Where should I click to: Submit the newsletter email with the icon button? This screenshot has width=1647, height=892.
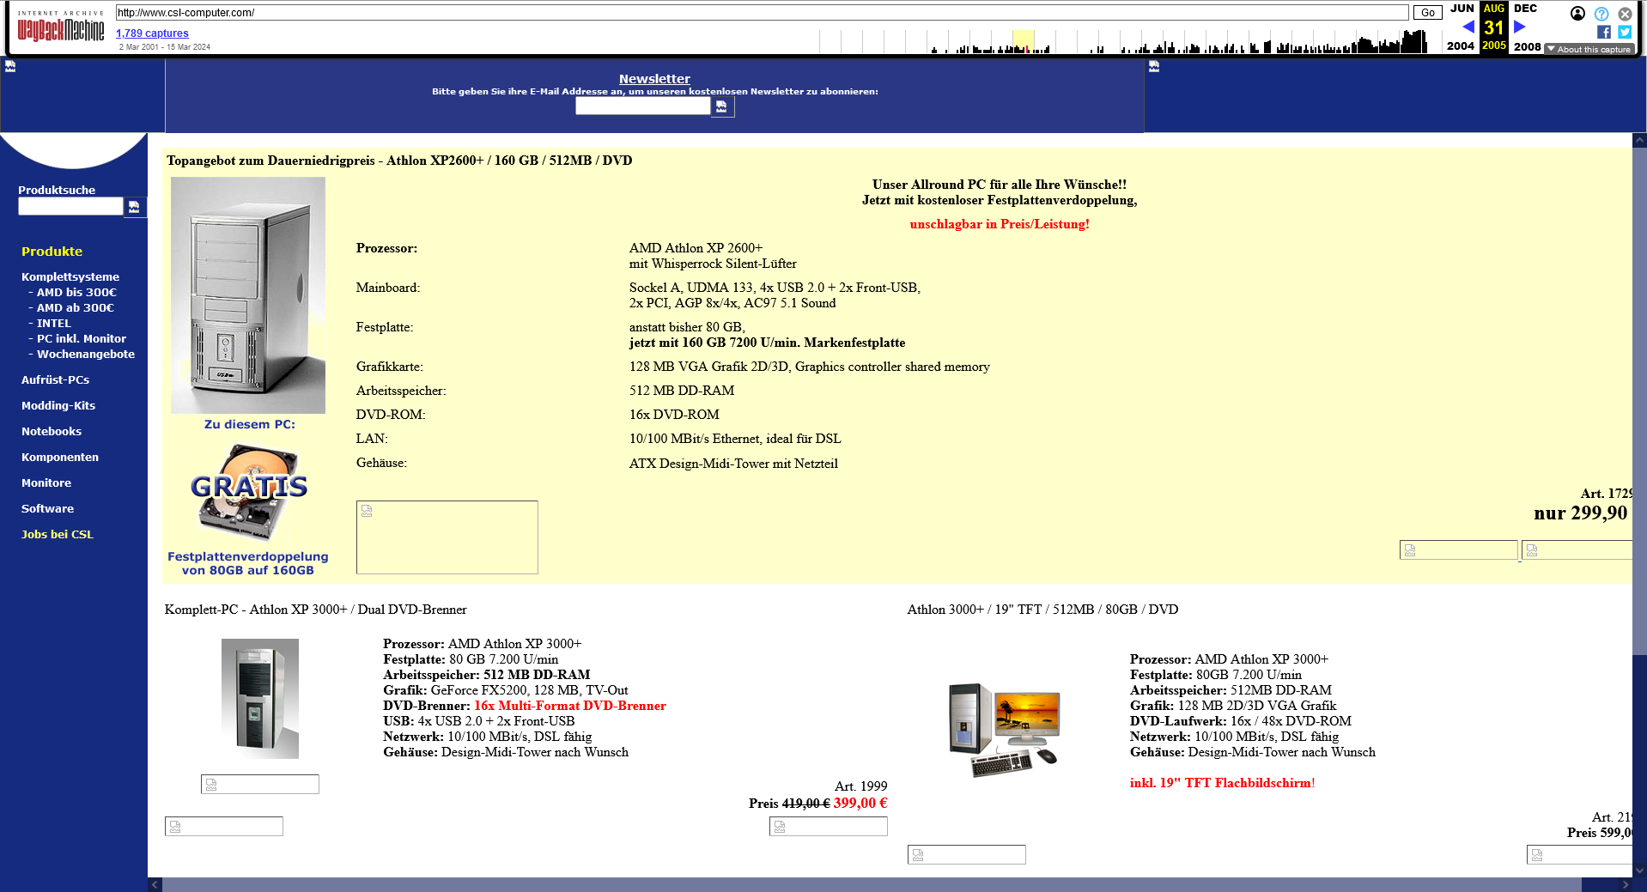point(722,106)
